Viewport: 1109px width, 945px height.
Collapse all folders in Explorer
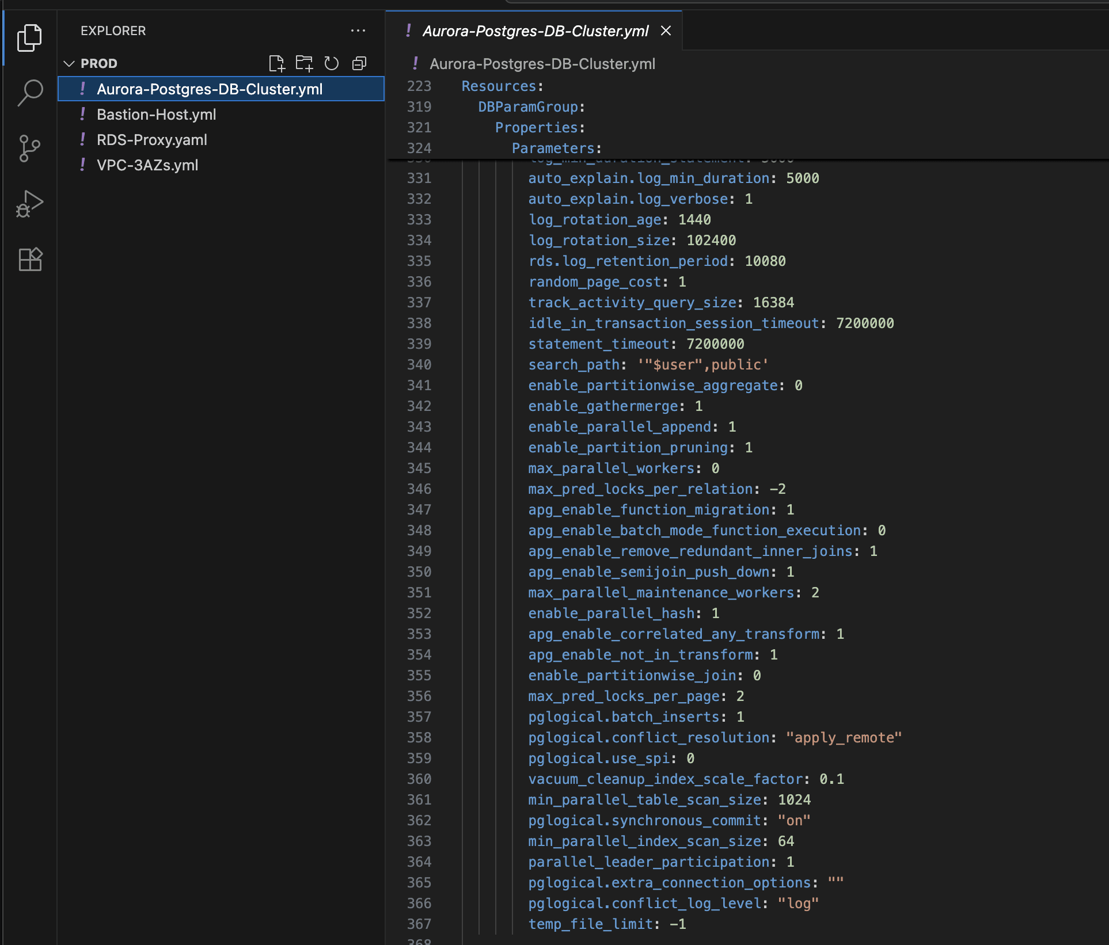[x=359, y=63]
